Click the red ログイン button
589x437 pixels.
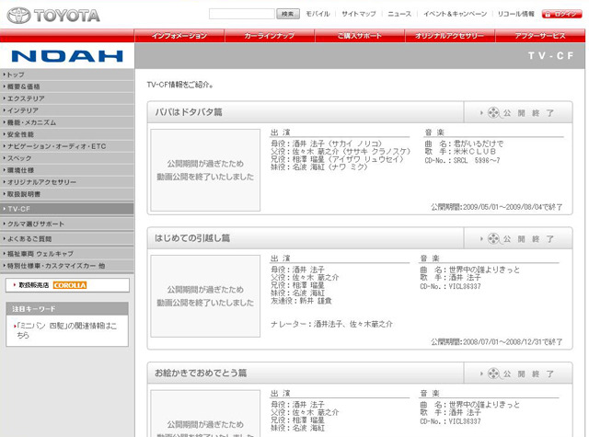pos(561,14)
